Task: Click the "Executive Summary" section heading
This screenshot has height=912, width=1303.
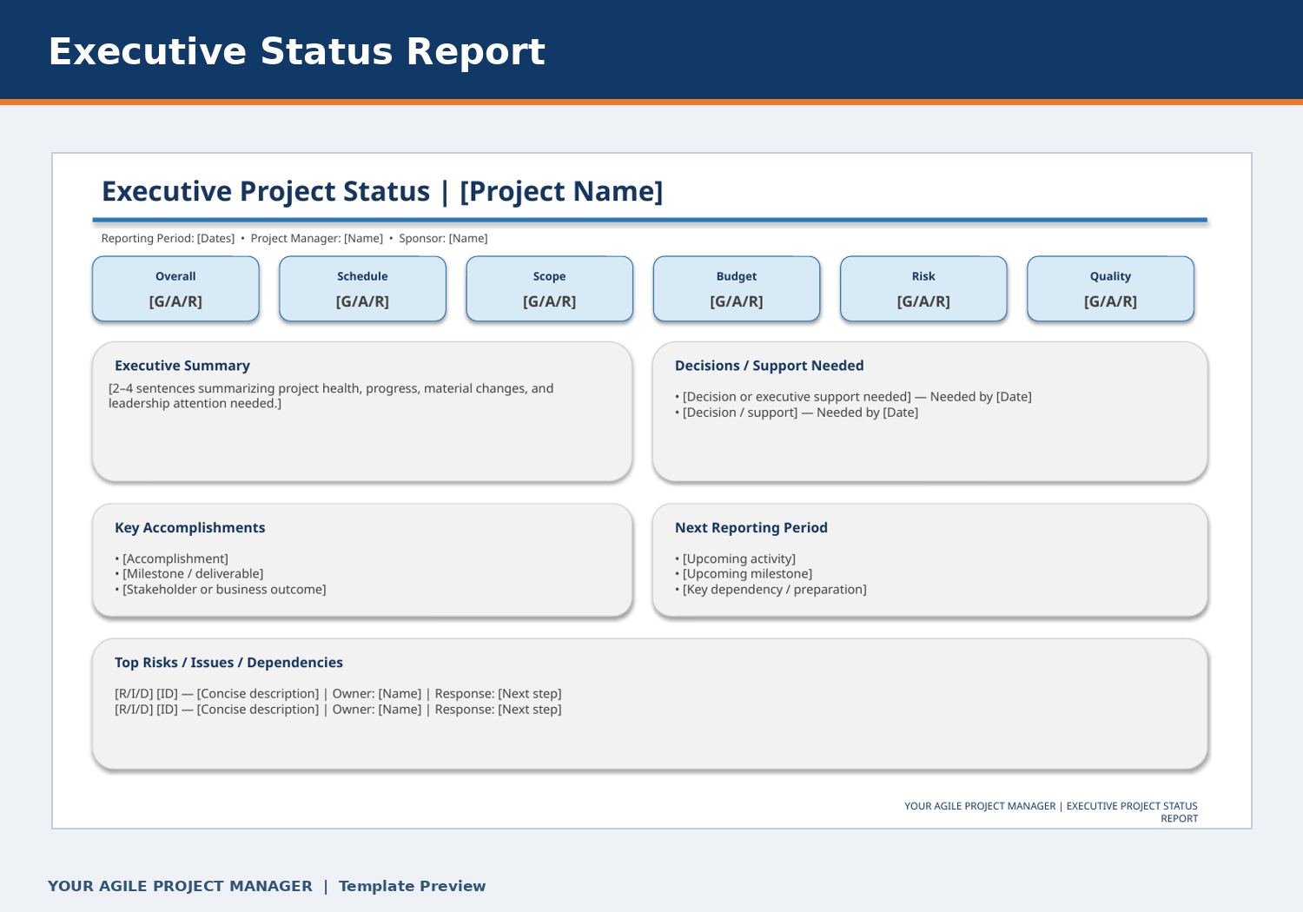Action: tap(182, 366)
